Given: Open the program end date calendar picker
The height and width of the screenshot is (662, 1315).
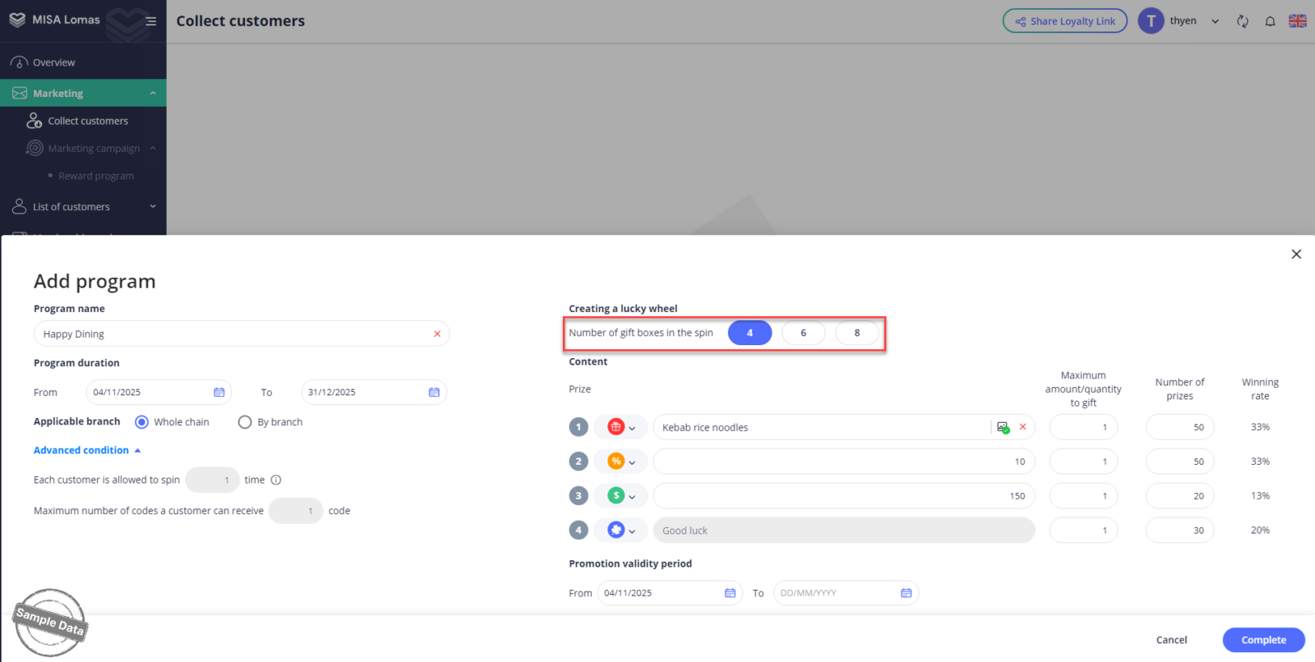Looking at the screenshot, I should (x=434, y=393).
